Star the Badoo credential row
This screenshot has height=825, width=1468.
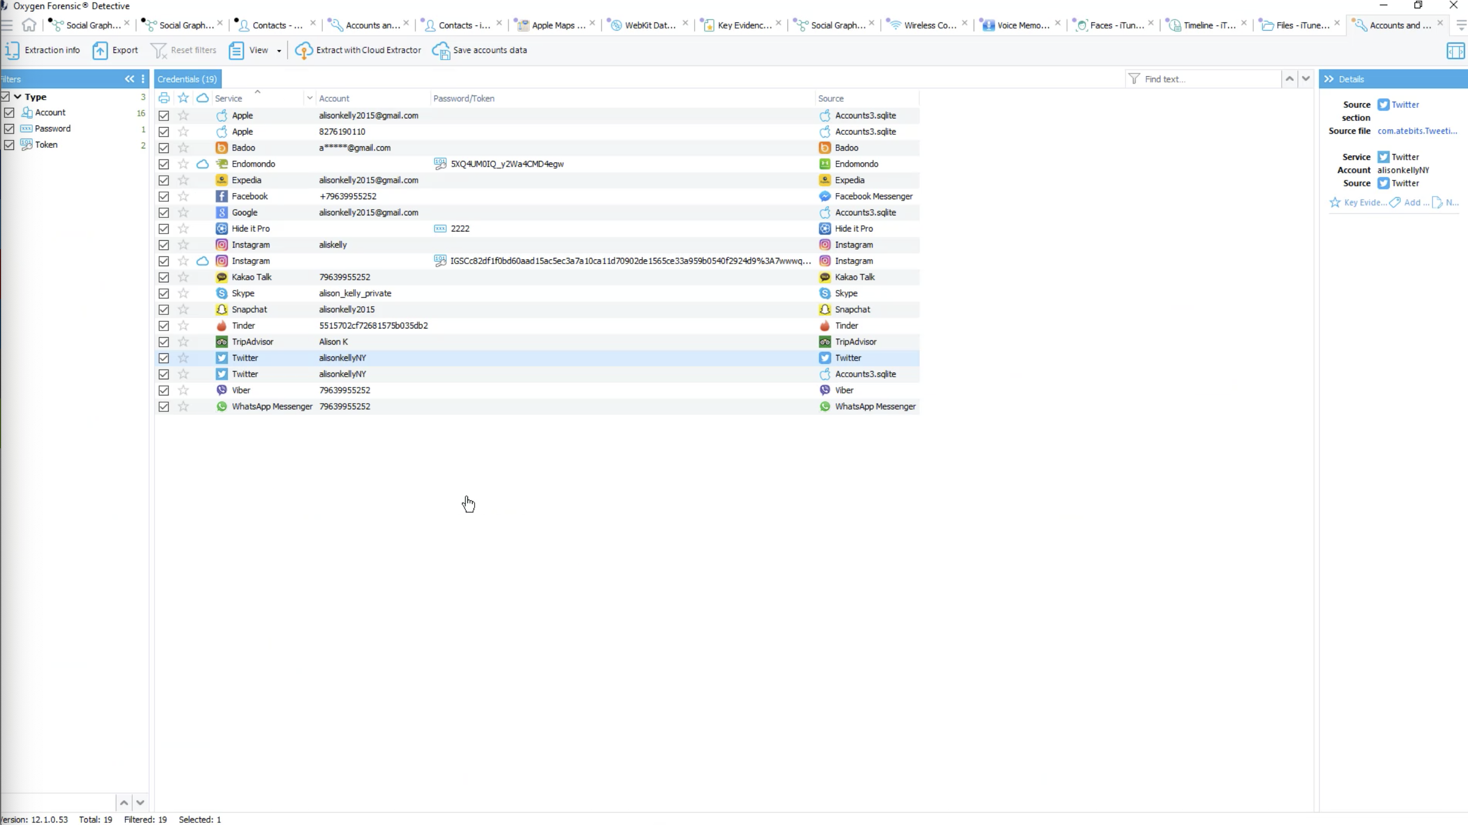(x=183, y=148)
